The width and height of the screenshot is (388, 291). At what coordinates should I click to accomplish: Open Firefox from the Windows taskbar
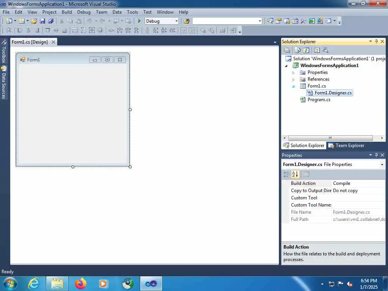pyautogui.click(x=81, y=283)
